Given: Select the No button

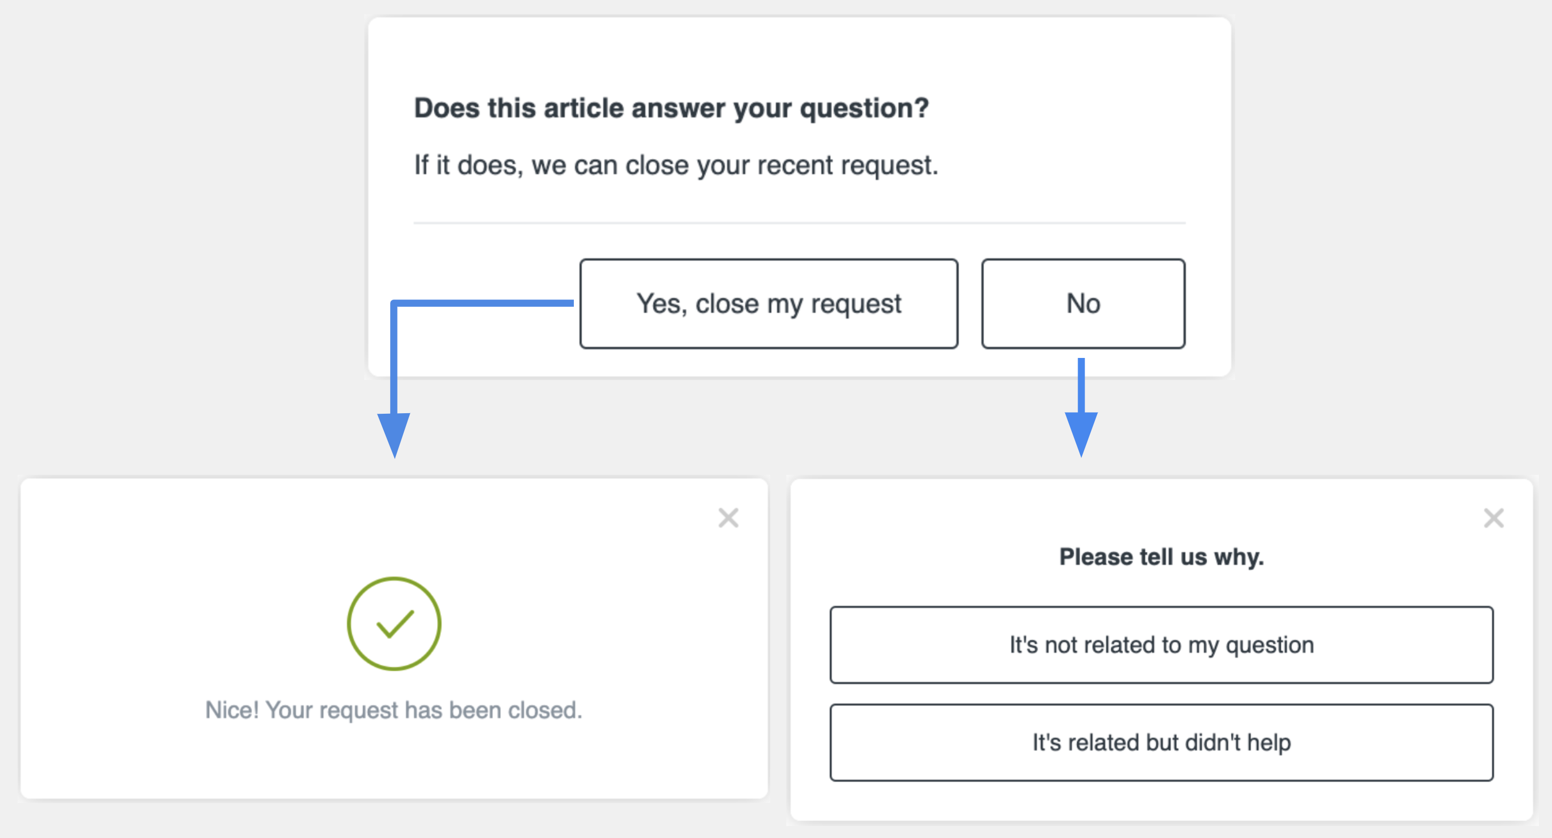Looking at the screenshot, I should [1083, 304].
